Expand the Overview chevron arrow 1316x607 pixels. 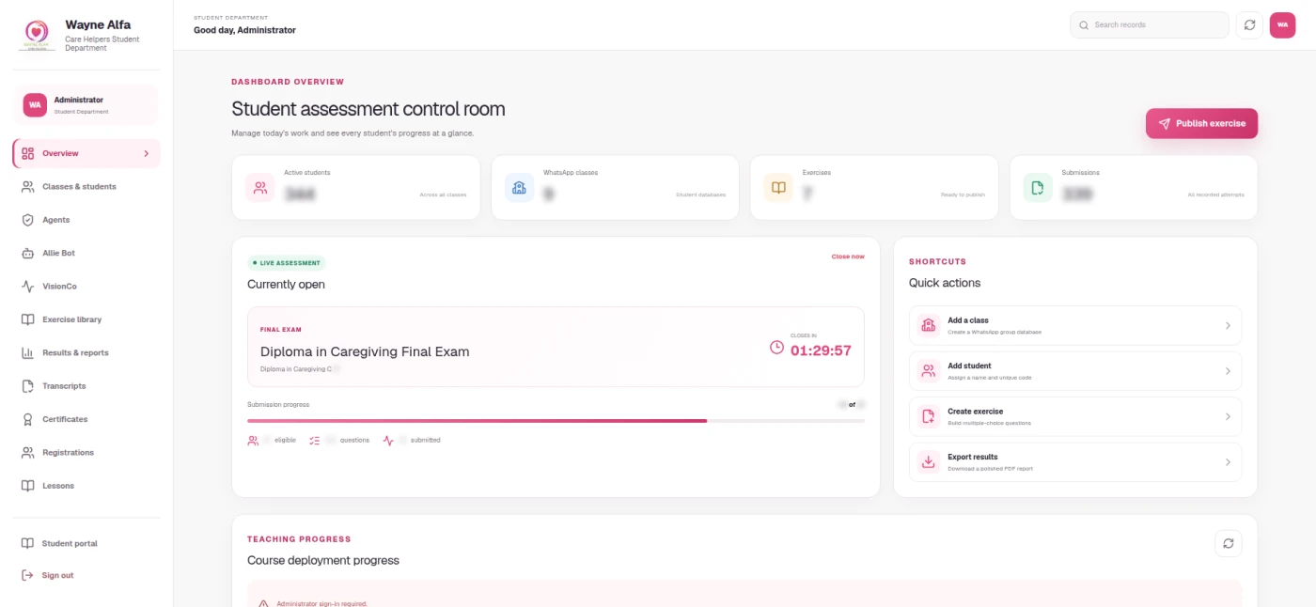pyautogui.click(x=146, y=153)
